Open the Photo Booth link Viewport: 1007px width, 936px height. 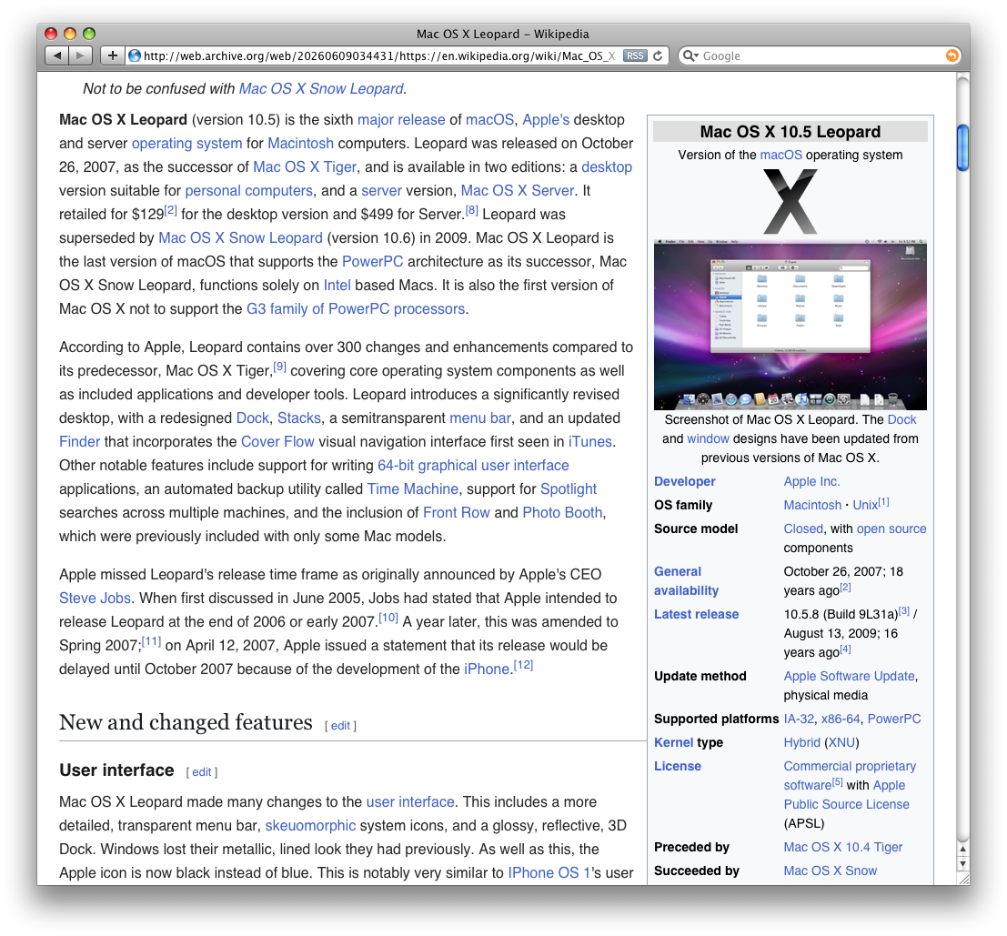(x=562, y=513)
